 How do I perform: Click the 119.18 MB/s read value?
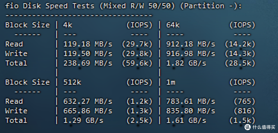coord(88,44)
